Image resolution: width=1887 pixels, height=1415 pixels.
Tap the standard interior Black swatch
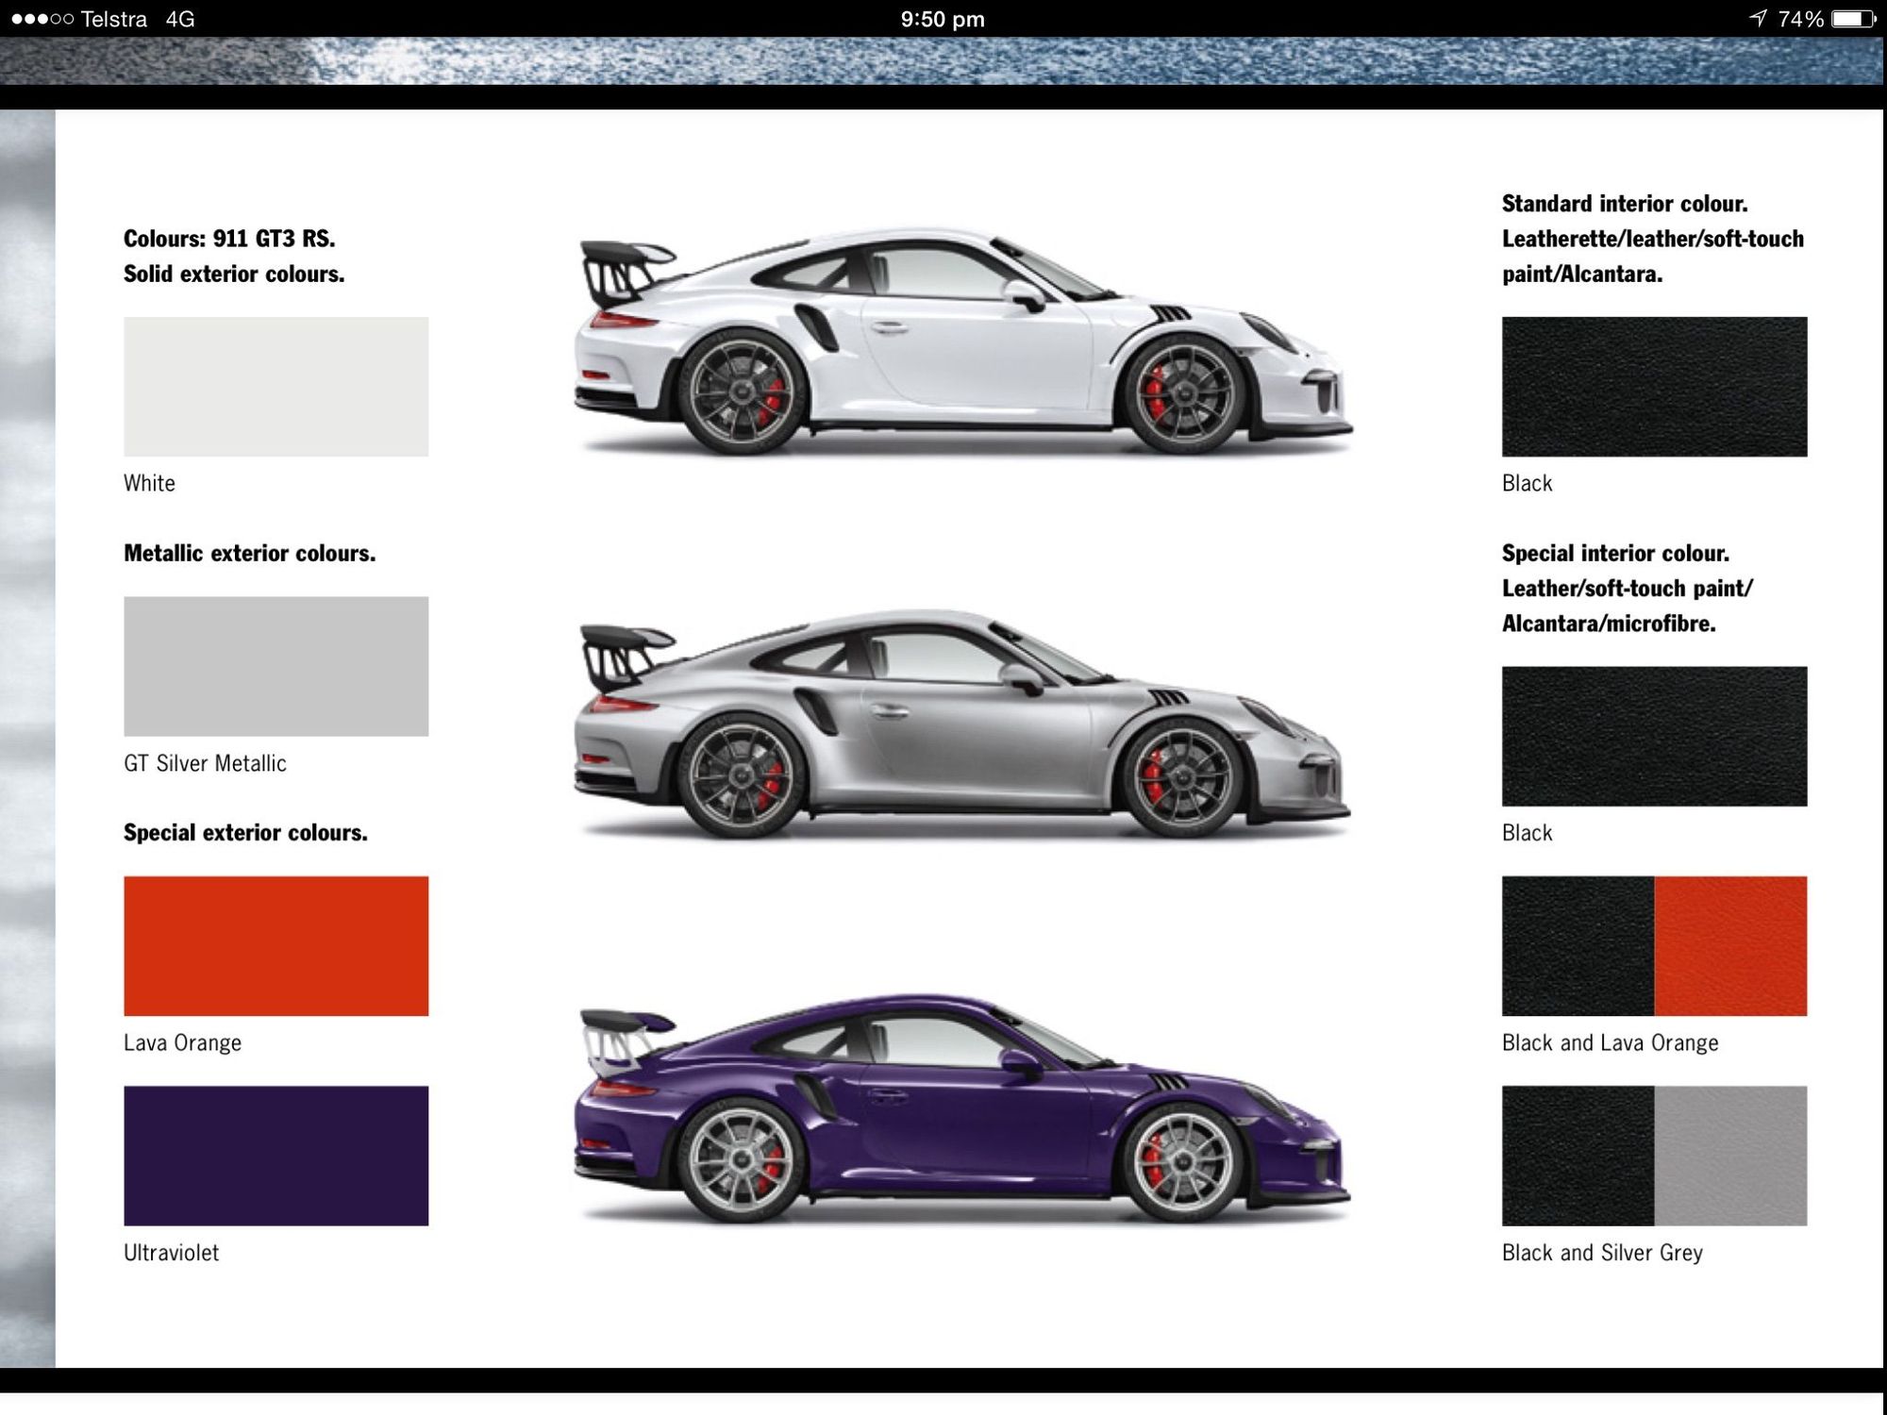click(1654, 387)
